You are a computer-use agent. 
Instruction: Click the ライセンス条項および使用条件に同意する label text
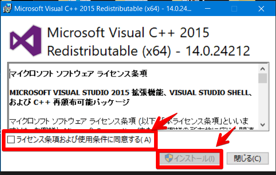tap(84, 140)
